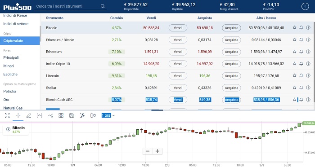Star the Stellar instrument

pyautogui.click(x=294, y=88)
